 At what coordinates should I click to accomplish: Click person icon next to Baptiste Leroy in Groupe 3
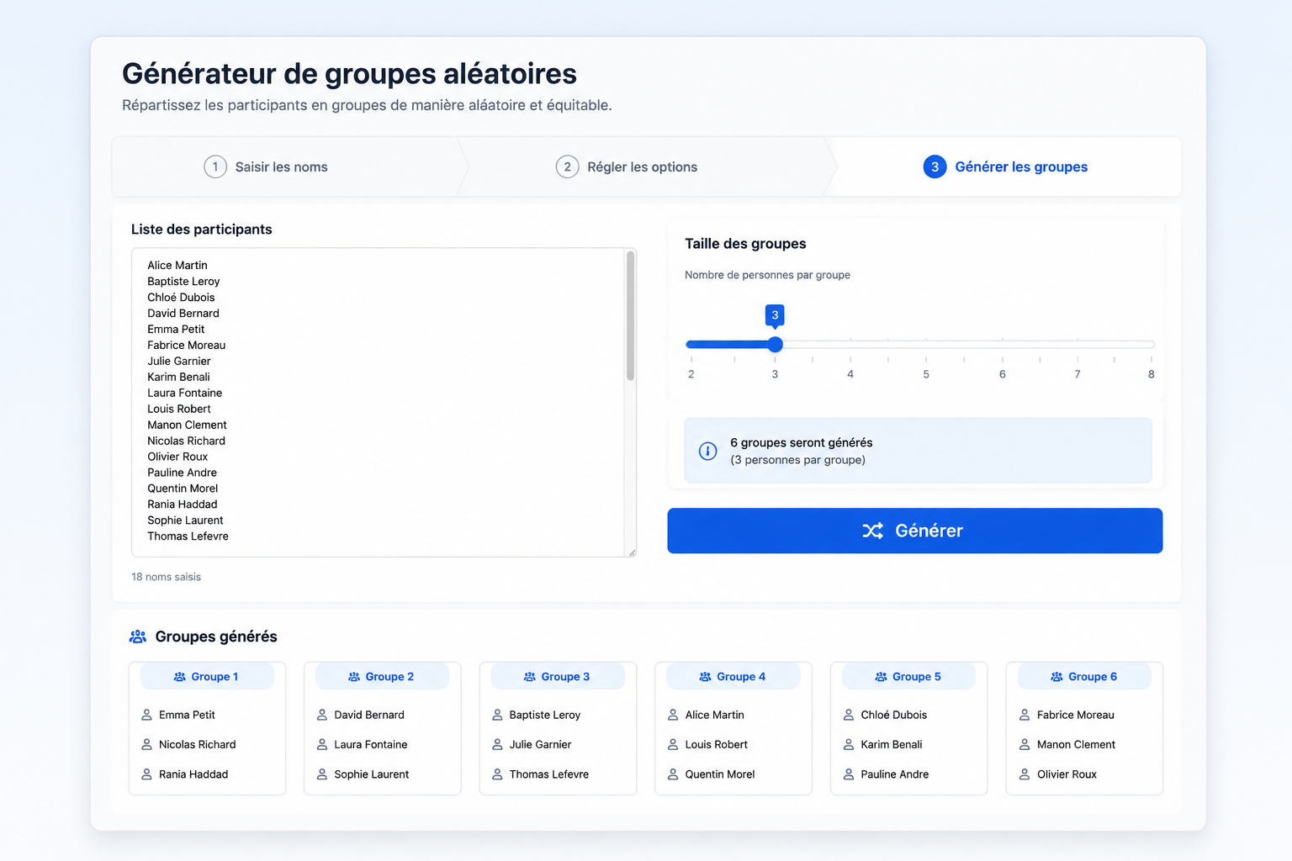coord(497,715)
